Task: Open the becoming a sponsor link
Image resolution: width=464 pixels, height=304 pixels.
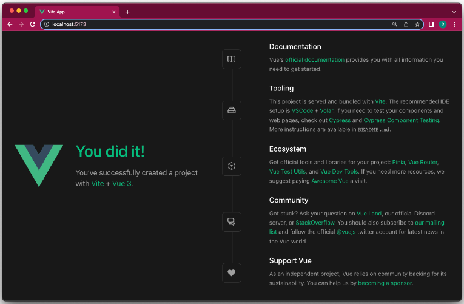Action: pos(385,283)
